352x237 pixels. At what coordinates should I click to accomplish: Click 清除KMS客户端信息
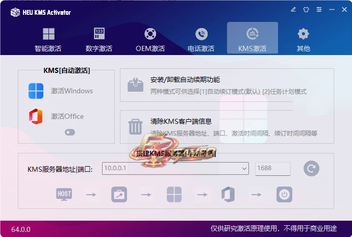click(181, 121)
